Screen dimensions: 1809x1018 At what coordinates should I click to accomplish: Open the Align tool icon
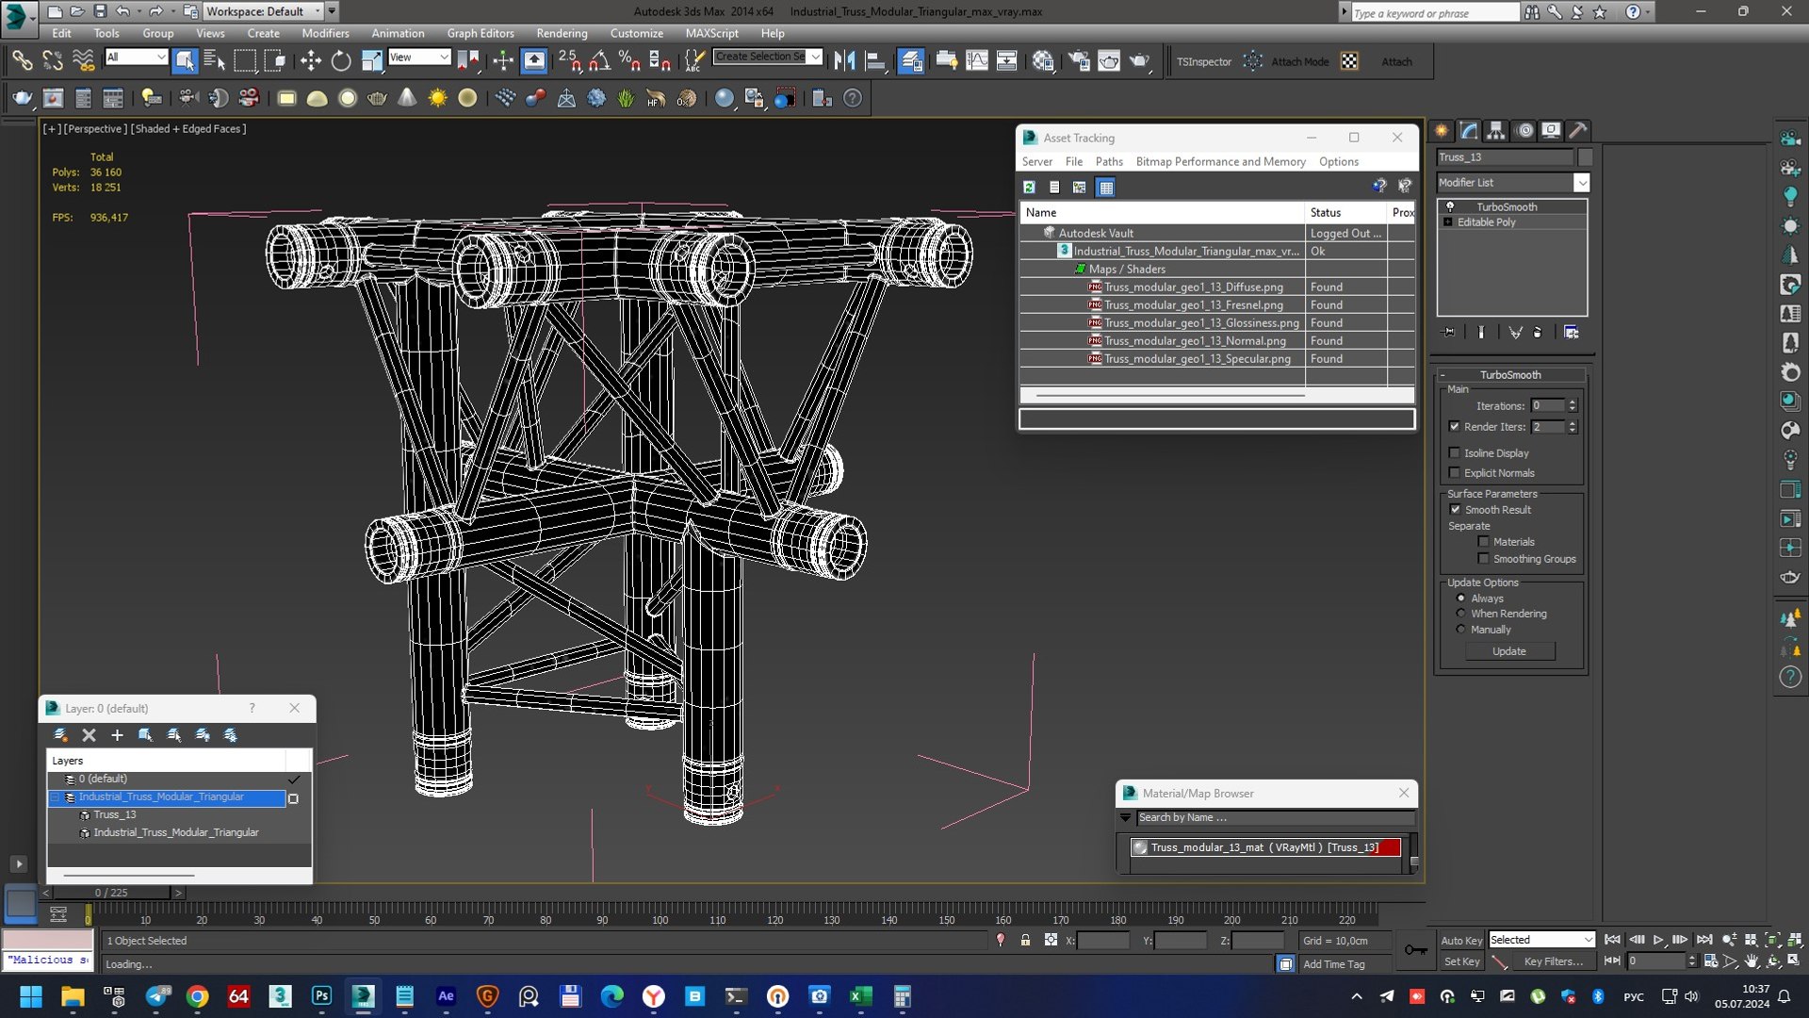tap(875, 61)
